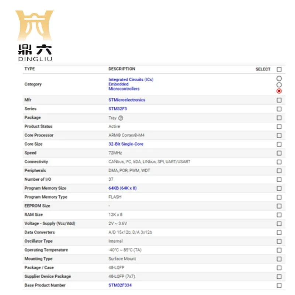The height and width of the screenshot is (295, 295).
Task: Select the Embedded category radio button
Action: point(279,85)
